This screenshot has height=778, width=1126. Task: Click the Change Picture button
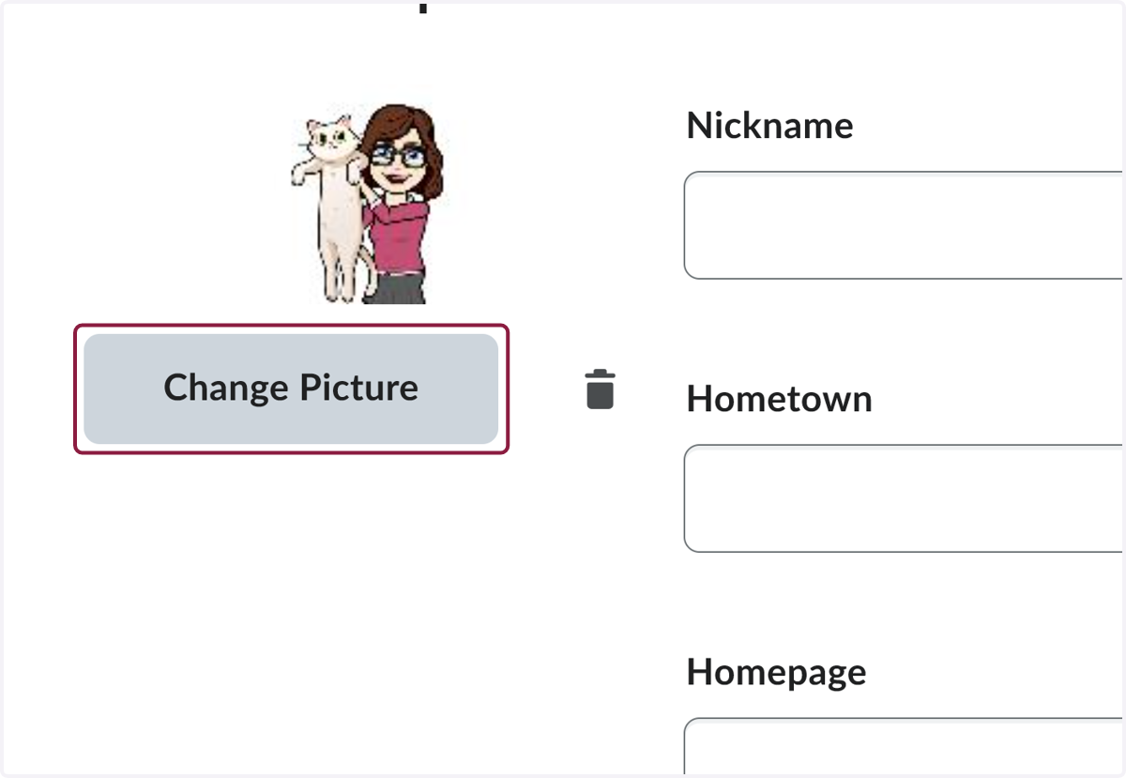[x=291, y=389]
